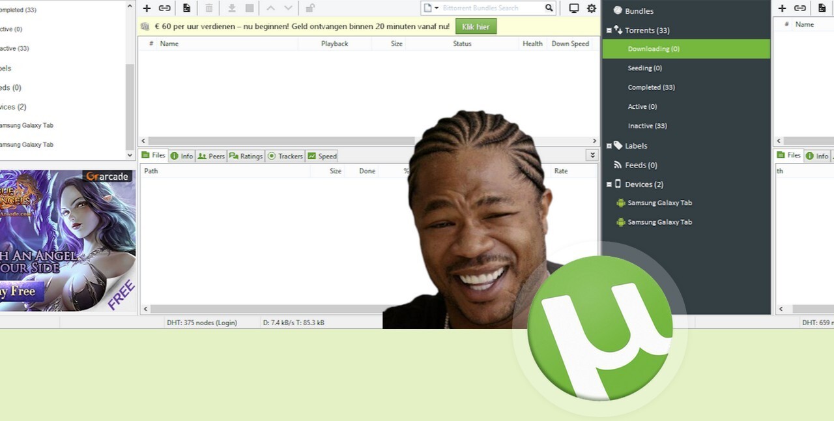Image resolution: width=834 pixels, height=421 pixels.
Task: Toggle the Move Up Queue arrow
Action: pos(270,8)
